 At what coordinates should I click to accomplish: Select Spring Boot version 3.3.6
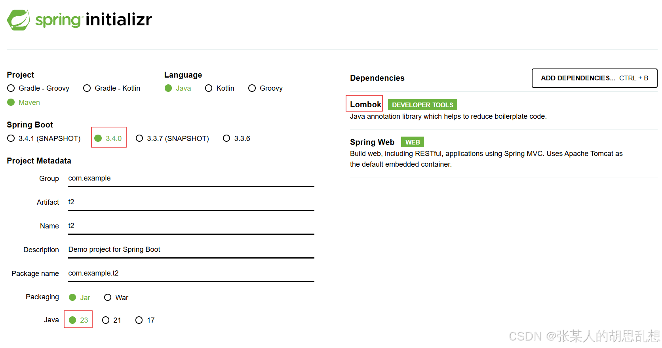coord(236,139)
